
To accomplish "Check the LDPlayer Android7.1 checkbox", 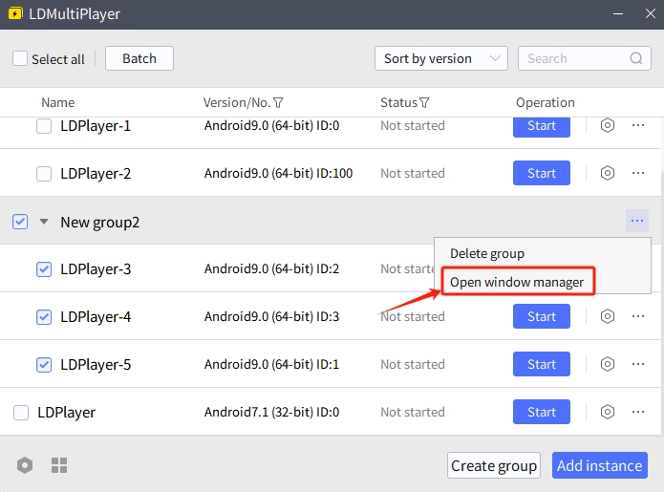I will [21, 413].
